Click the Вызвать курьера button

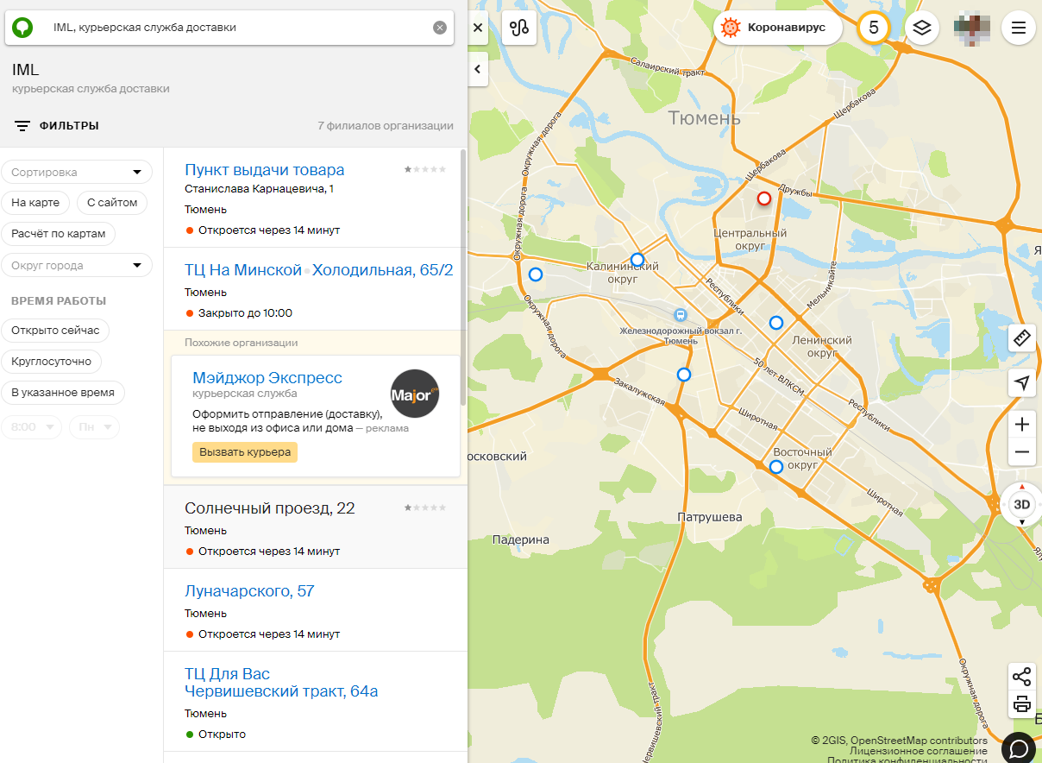[245, 451]
